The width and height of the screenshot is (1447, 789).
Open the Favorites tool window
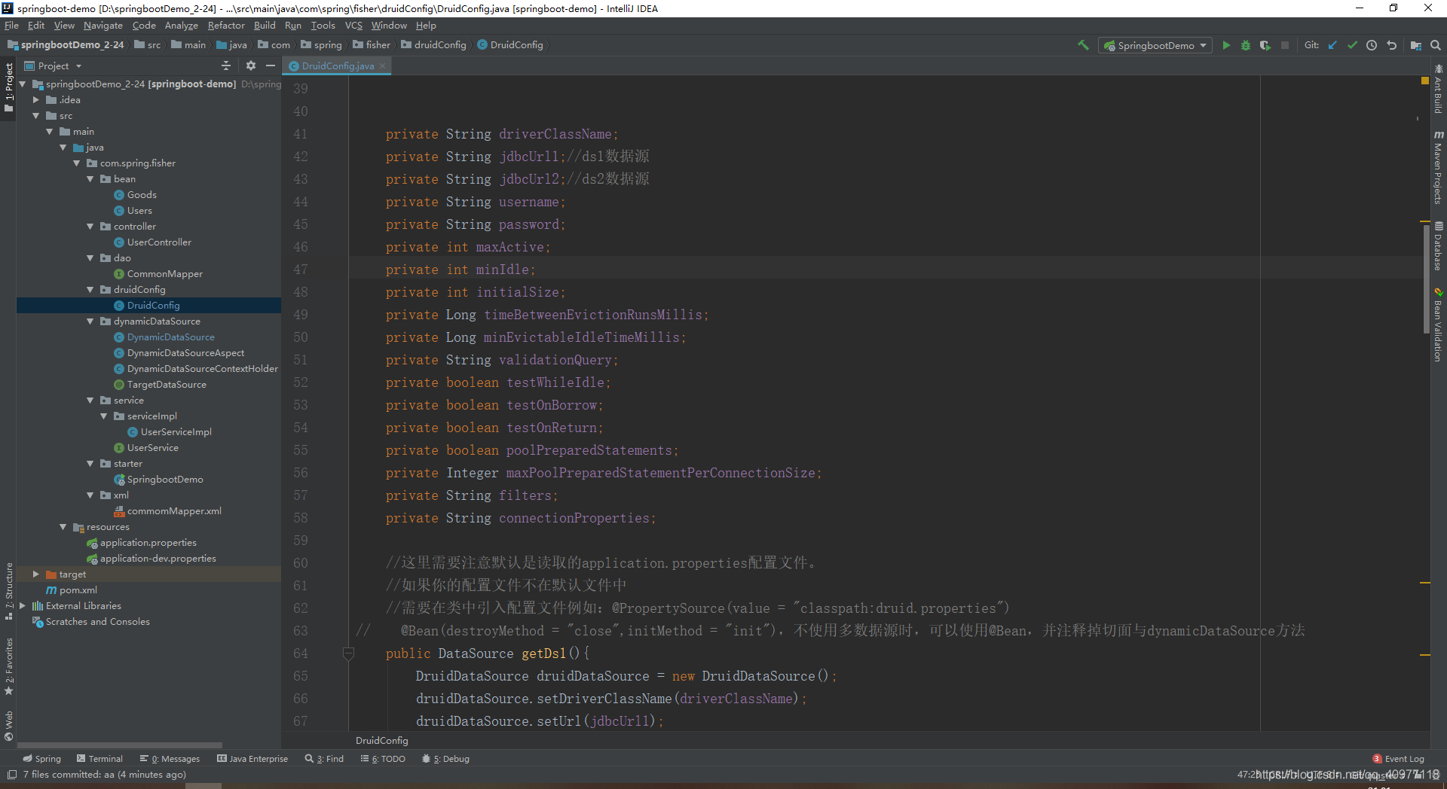point(8,666)
